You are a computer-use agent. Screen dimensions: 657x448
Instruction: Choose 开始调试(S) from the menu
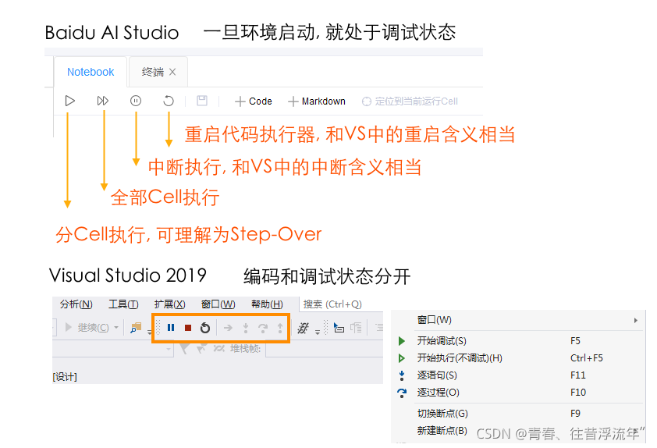(x=519, y=341)
